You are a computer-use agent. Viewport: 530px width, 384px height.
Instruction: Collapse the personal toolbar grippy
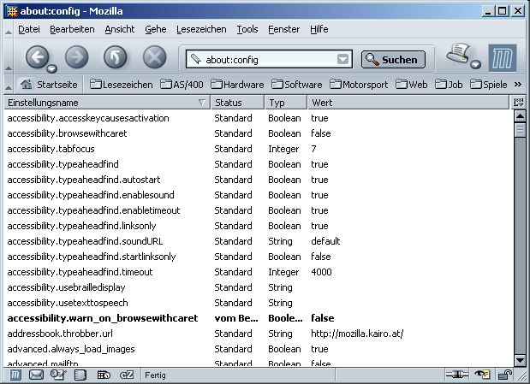pyautogui.click(x=9, y=85)
